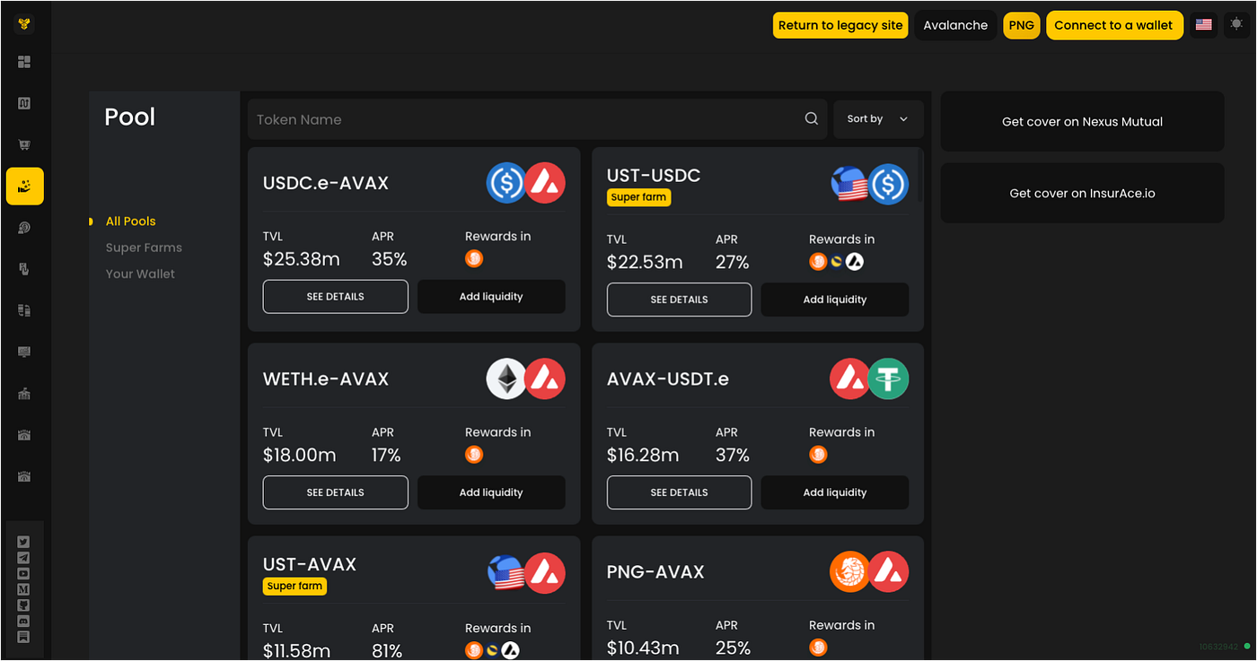Image resolution: width=1257 pixels, height=661 pixels.
Task: Select the All Pools tab
Action: [x=130, y=221]
